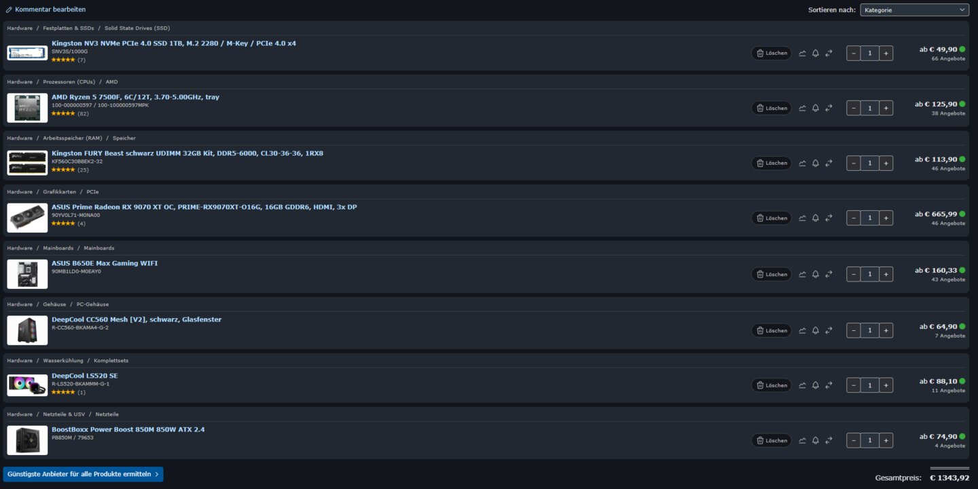Open Solid State Drives (SSD) category breadcrumb
The image size is (978, 489).
click(x=137, y=28)
